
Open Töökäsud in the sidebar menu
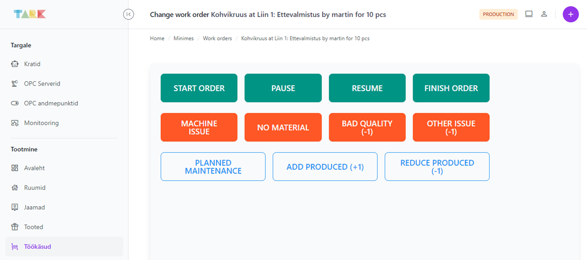(x=37, y=247)
